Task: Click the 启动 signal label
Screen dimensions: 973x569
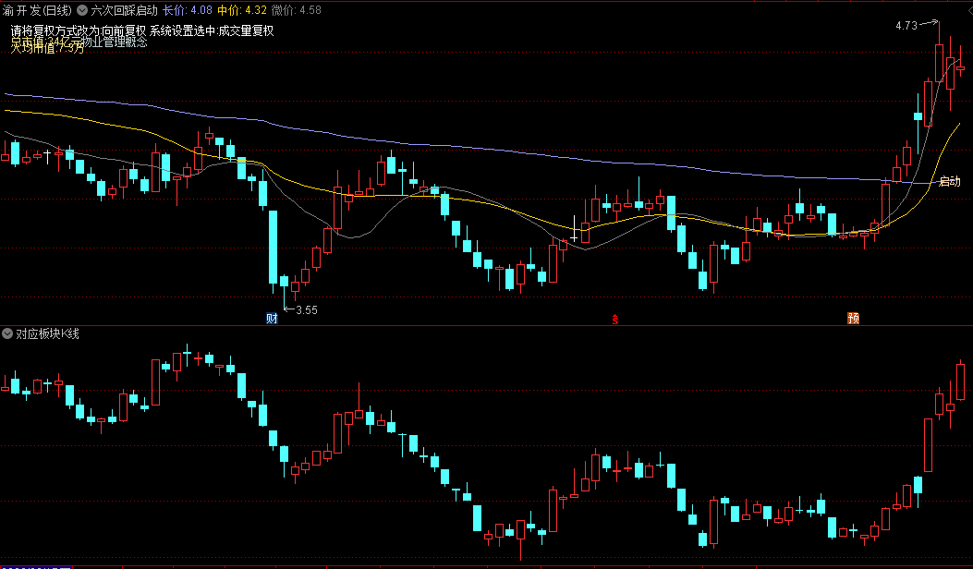Action: pyautogui.click(x=949, y=181)
